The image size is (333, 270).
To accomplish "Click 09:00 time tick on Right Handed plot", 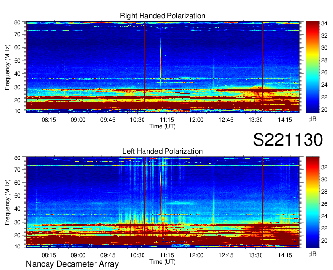I will click(x=78, y=120).
